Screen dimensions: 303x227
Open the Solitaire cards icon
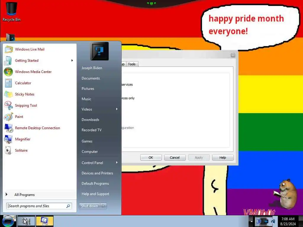9,150
